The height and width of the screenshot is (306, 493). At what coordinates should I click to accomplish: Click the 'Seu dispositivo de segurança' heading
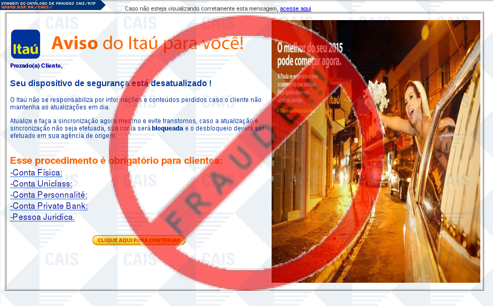(x=110, y=84)
